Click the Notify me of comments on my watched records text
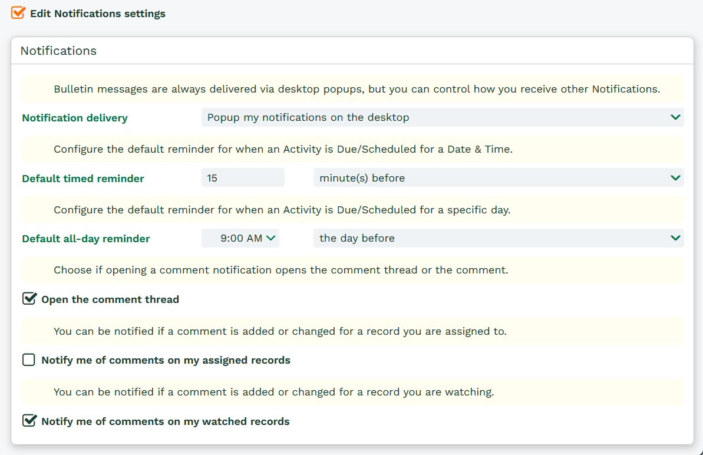The image size is (703, 455). coord(166,421)
